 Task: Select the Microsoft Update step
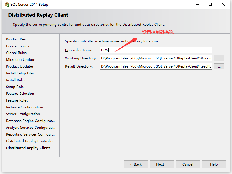[21, 60]
